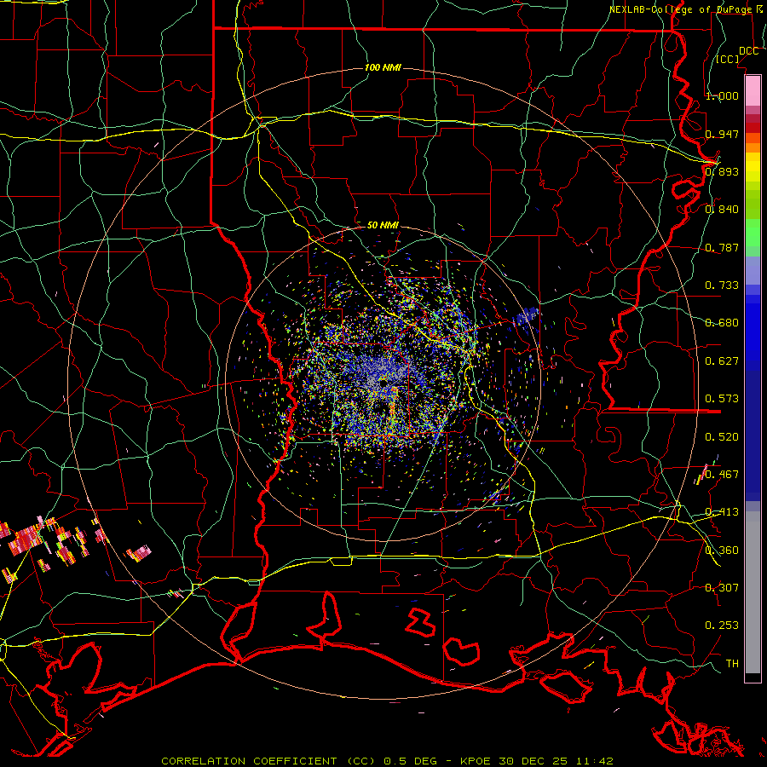Select the 0.520 scale value

pos(722,436)
